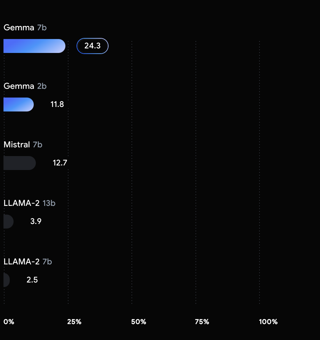The height and width of the screenshot is (340, 320).
Task: Select the 24.3 value badge
Action: tap(93, 46)
